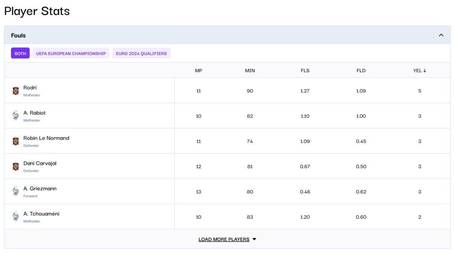Click Spain crest icon beside Rodri
Image resolution: width=454 pixels, height=253 pixels.
[x=16, y=91]
